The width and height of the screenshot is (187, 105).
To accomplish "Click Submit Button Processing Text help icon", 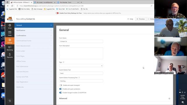I will tap(79, 78).
